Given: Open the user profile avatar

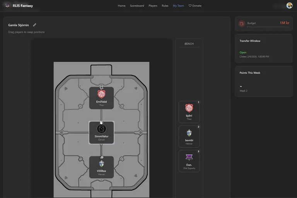Looking at the screenshot, I should click(x=289, y=5).
